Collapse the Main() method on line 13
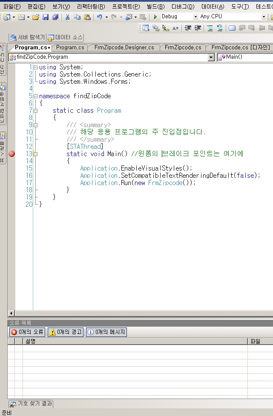The height and width of the screenshot is (416, 273). coord(36,154)
